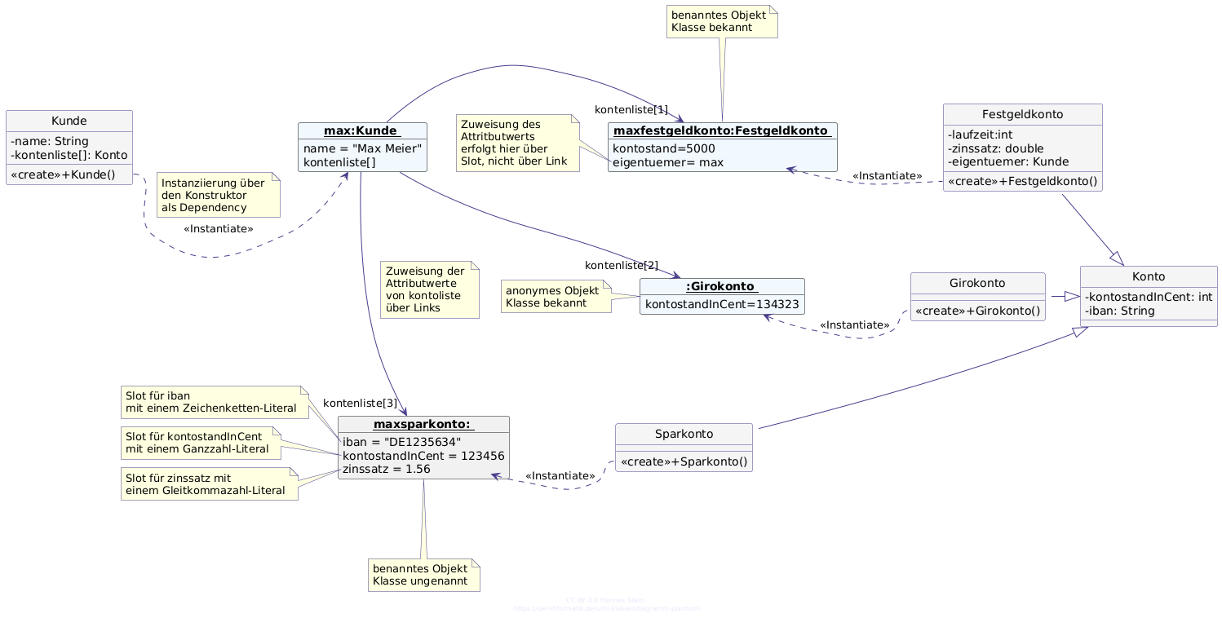Click the slot name = "Max Meier"
The width and height of the screenshot is (1222, 618).
(x=362, y=148)
